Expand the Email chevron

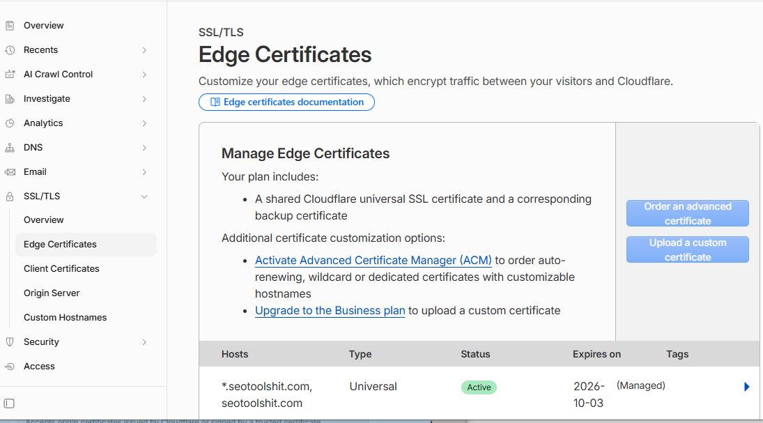click(x=144, y=172)
